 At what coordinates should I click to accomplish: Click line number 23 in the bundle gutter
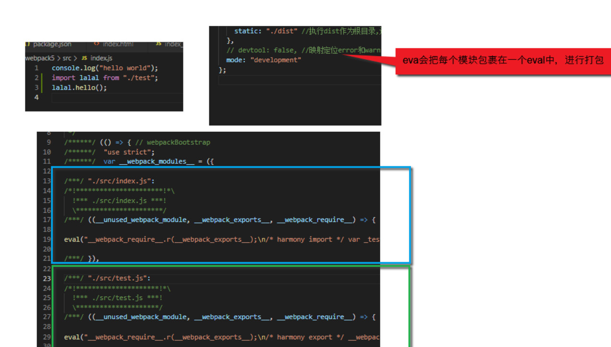47,278
